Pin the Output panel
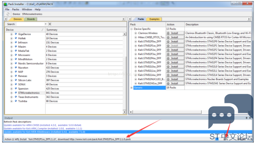Image resolution: width=257 pixels, height=145 pixels. [x=246, y=118]
